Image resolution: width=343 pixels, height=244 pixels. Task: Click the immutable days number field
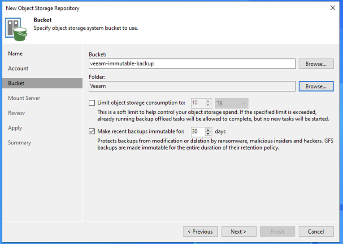(197, 132)
